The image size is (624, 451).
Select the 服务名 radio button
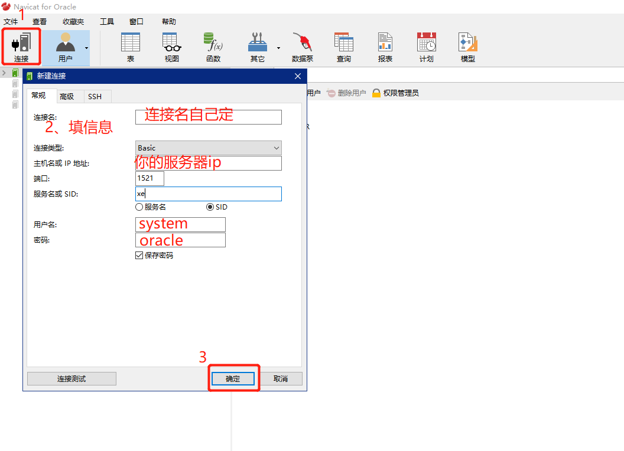(x=138, y=207)
